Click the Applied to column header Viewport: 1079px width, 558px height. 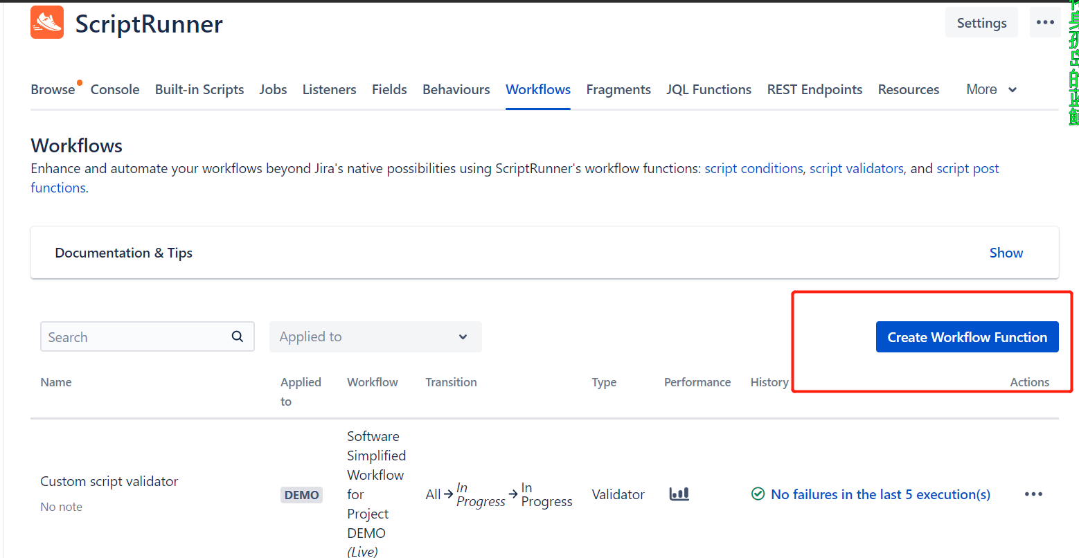(x=301, y=392)
